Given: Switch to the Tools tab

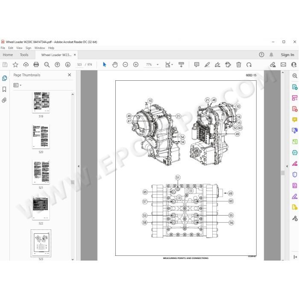Looking at the screenshot, I should pyautogui.click(x=24, y=55).
